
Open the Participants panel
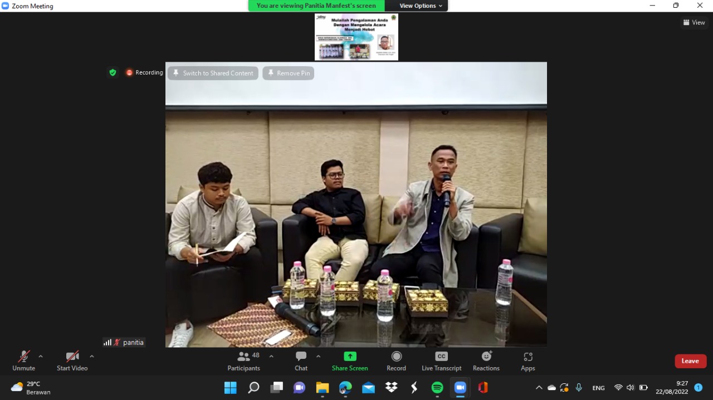pos(244,361)
